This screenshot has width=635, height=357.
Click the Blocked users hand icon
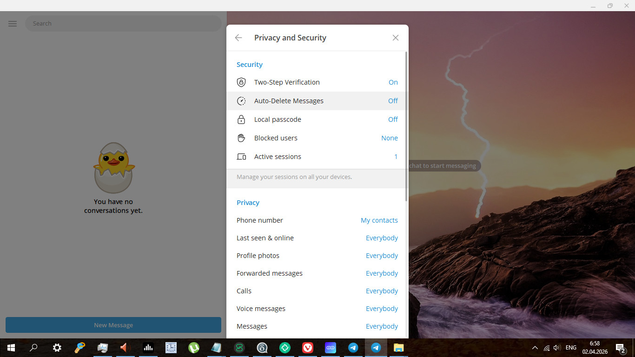click(x=241, y=138)
